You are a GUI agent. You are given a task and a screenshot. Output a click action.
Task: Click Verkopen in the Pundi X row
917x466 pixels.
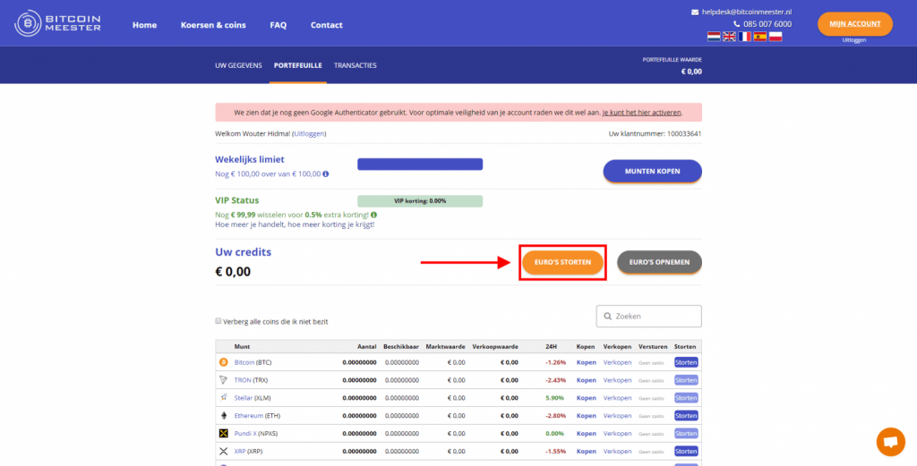(x=618, y=433)
